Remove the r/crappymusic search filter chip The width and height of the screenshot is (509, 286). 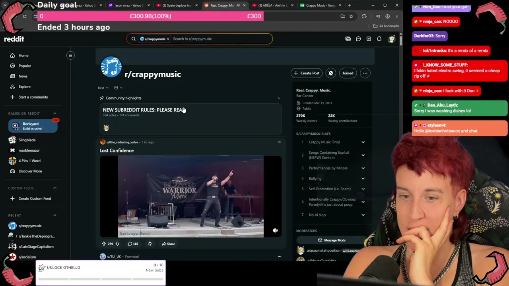click(168, 39)
